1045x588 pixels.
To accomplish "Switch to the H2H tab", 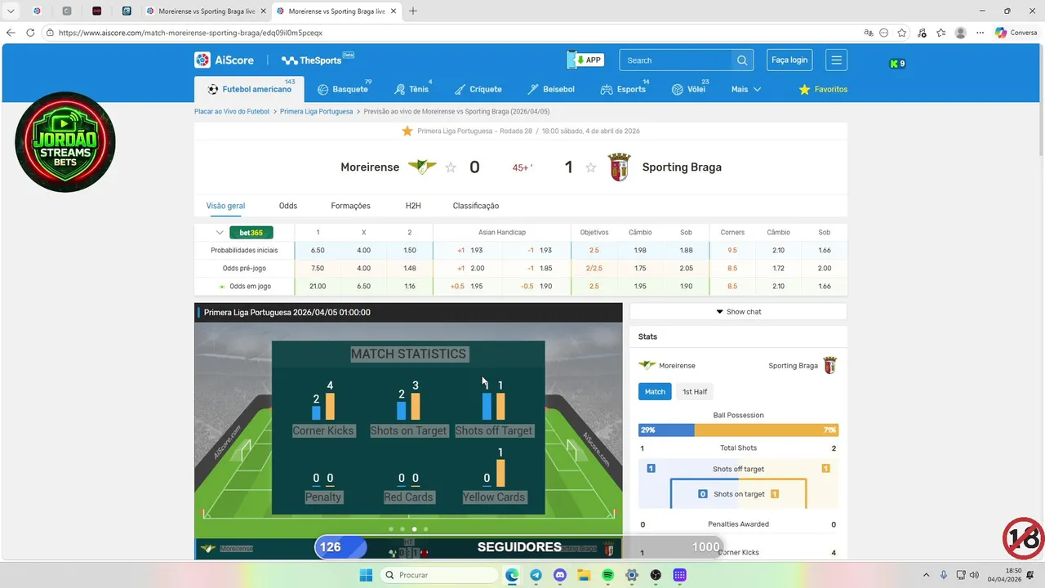I will click(x=413, y=206).
